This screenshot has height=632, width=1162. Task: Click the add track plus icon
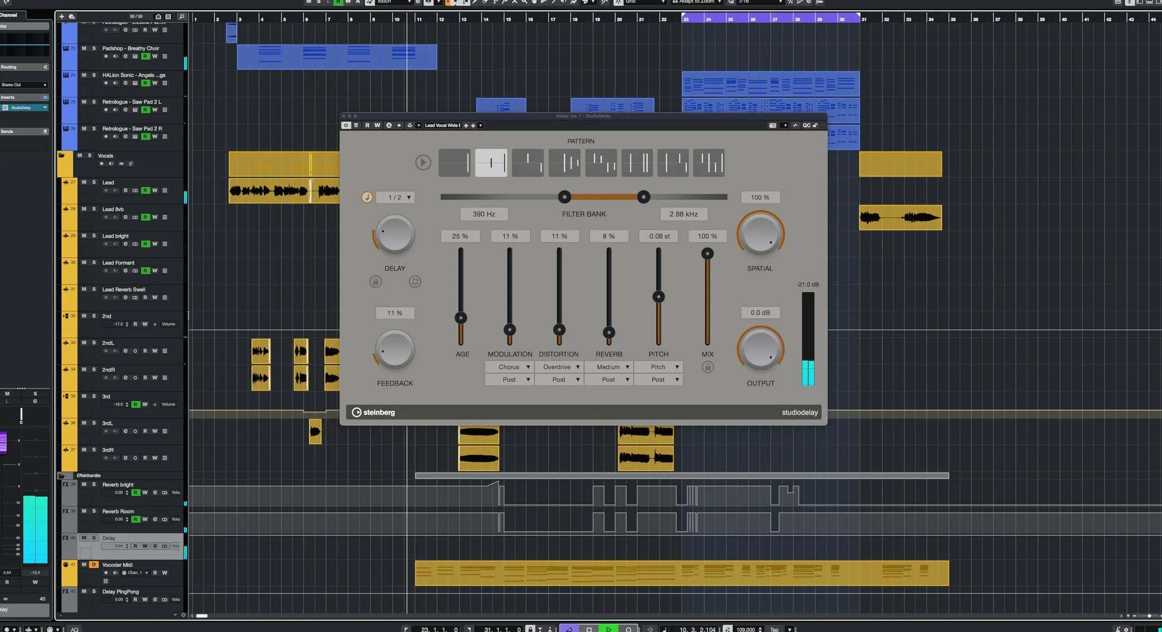(x=62, y=17)
